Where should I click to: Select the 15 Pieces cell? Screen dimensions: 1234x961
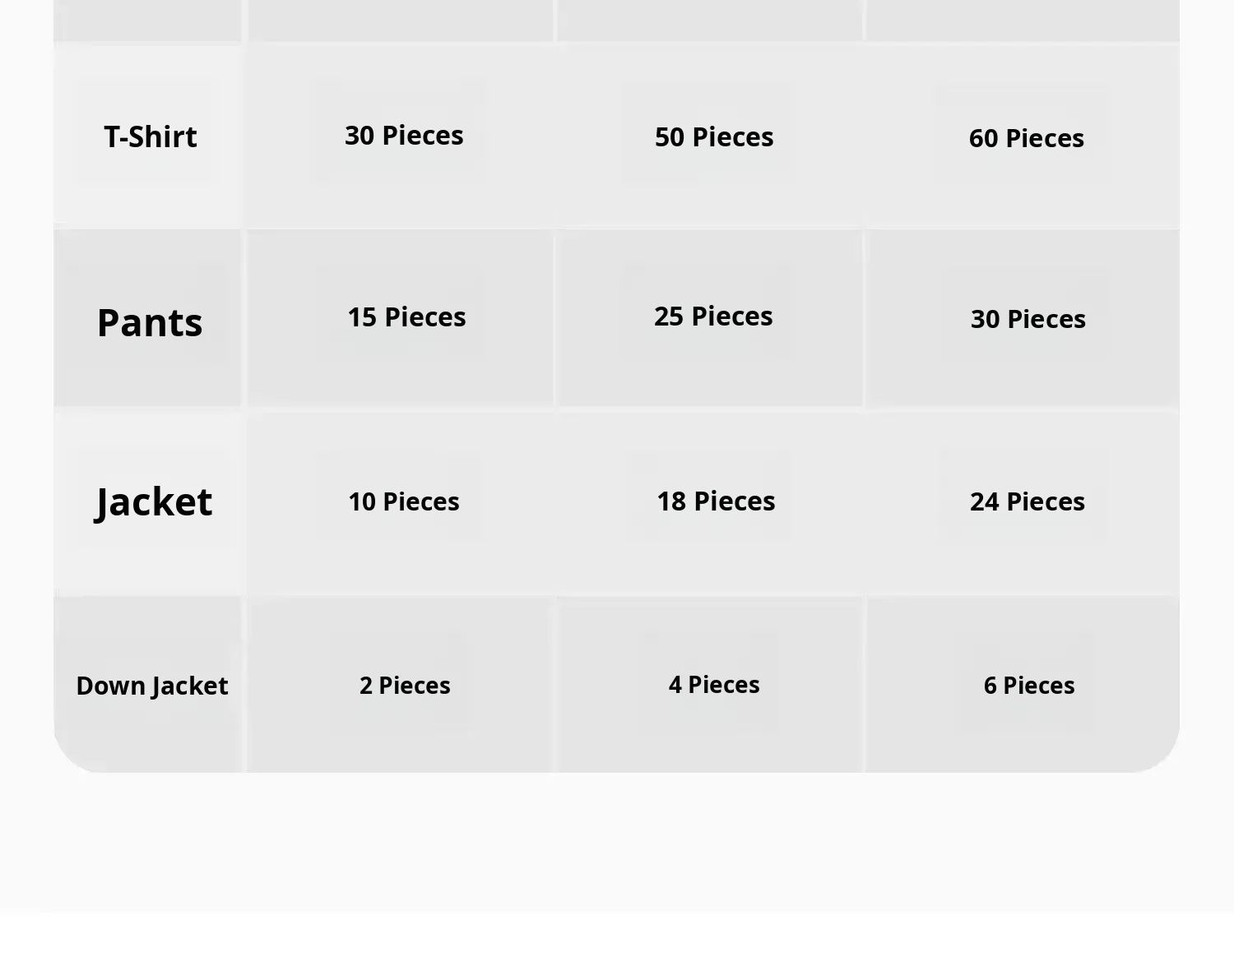pyautogui.click(x=406, y=316)
